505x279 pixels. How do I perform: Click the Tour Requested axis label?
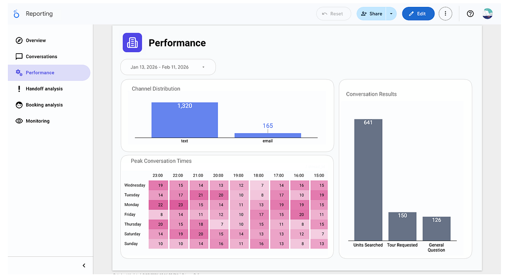coord(402,245)
